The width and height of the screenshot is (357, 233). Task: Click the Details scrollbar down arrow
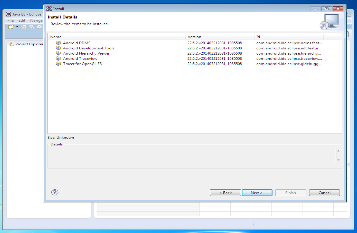[338, 160]
